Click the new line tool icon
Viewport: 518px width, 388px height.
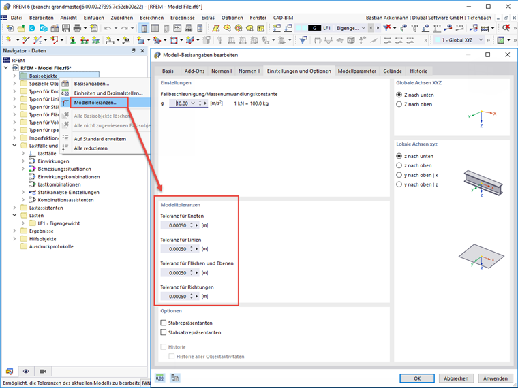[x=26, y=40]
